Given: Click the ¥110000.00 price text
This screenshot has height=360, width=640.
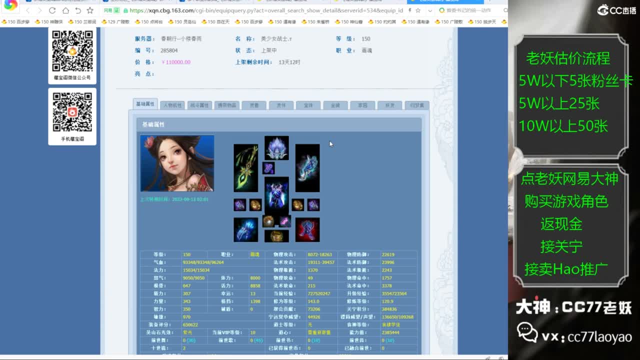Looking at the screenshot, I should 175,62.
